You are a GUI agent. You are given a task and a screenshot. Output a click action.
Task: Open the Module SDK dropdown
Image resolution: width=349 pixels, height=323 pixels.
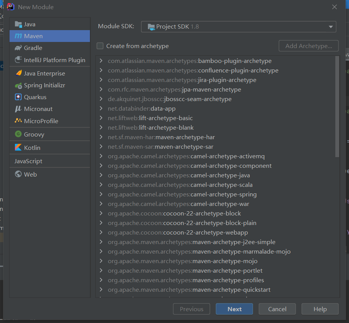pos(239,27)
